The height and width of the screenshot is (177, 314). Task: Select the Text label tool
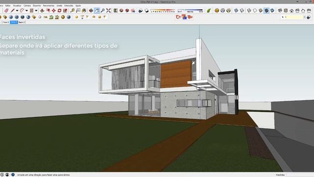point(78,10)
